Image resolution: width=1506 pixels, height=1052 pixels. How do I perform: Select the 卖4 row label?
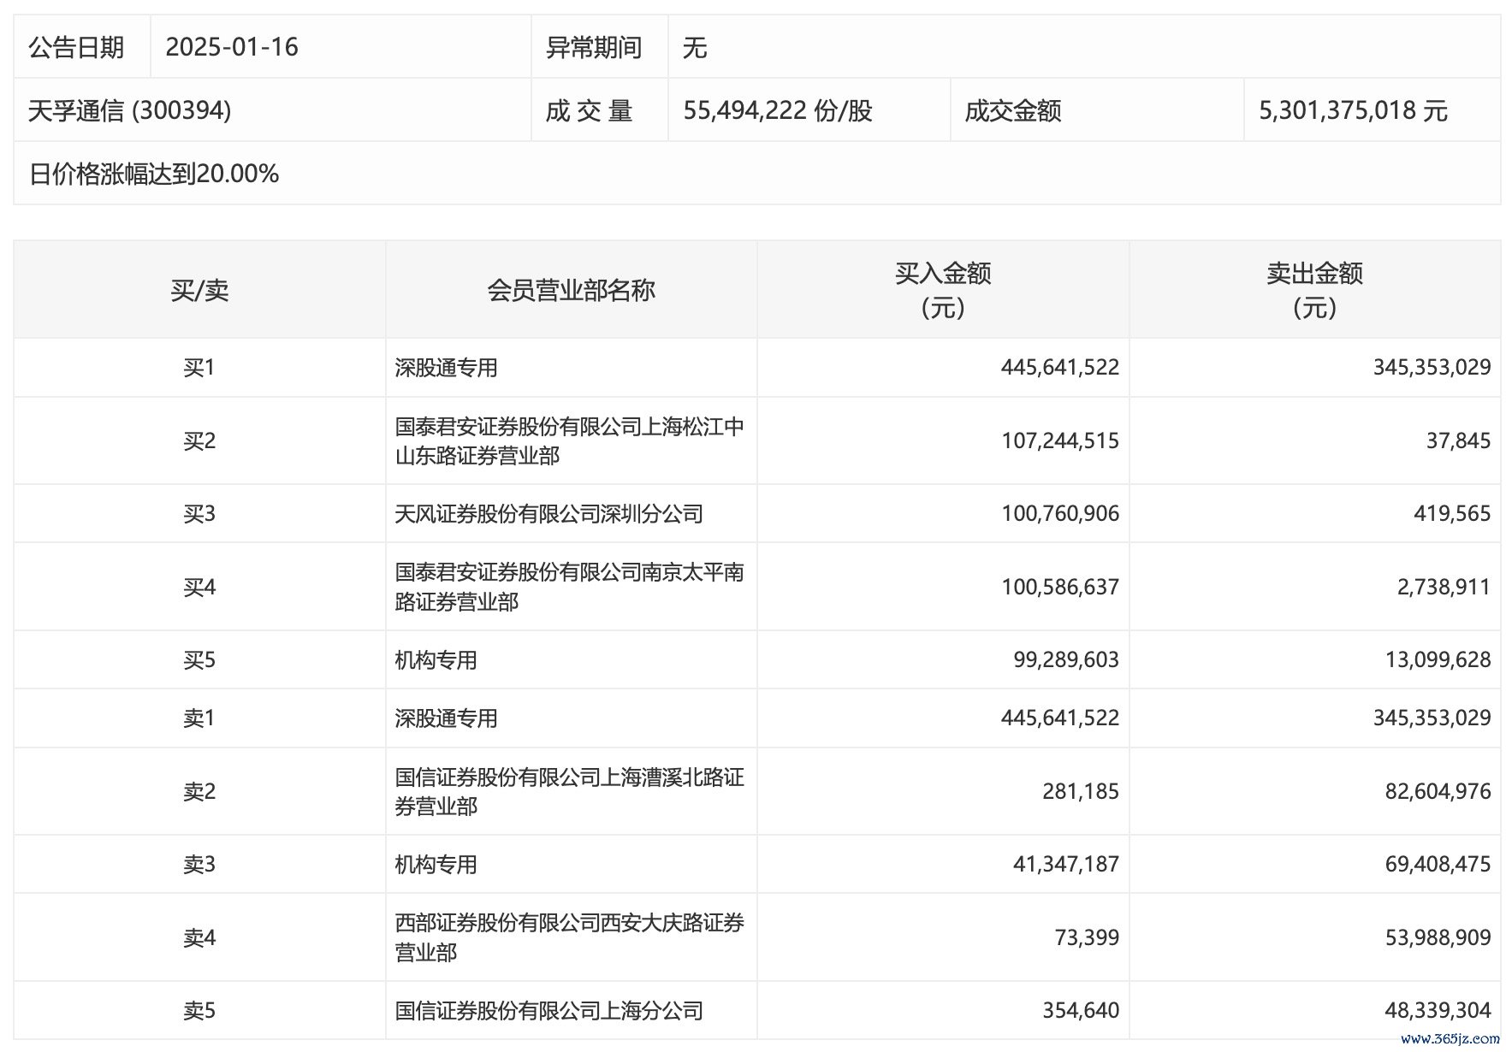(x=199, y=938)
